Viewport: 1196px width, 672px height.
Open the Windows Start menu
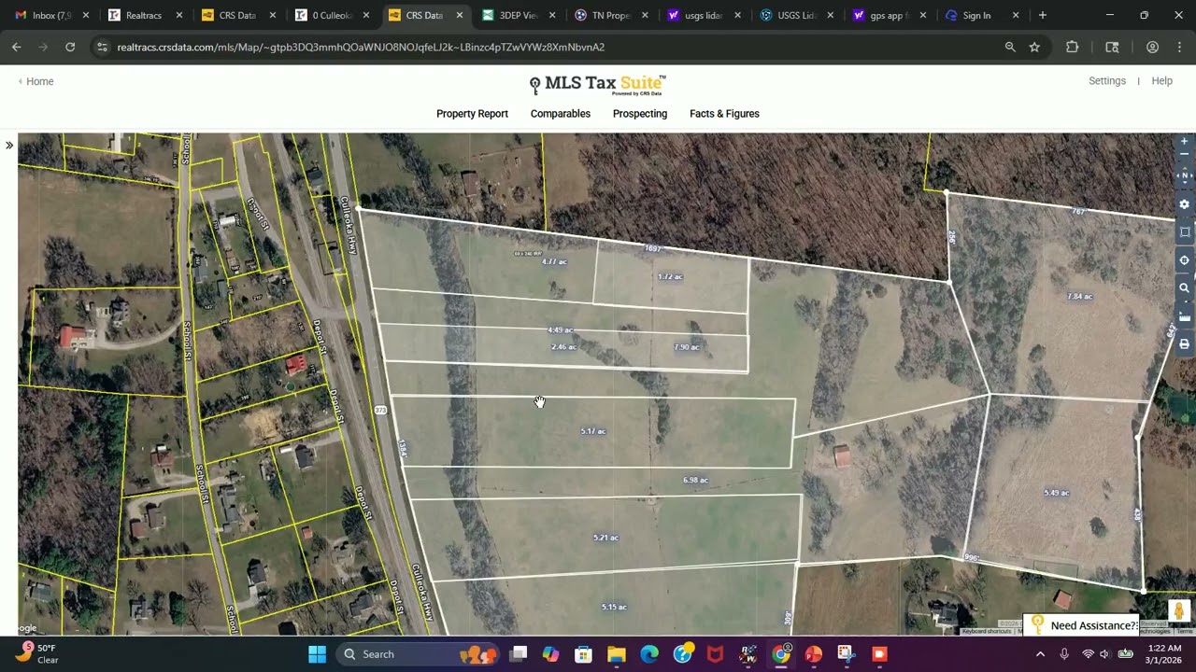pyautogui.click(x=317, y=654)
